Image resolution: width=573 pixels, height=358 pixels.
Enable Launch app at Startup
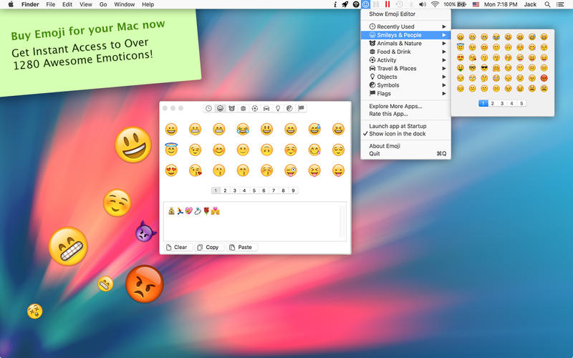click(x=398, y=126)
